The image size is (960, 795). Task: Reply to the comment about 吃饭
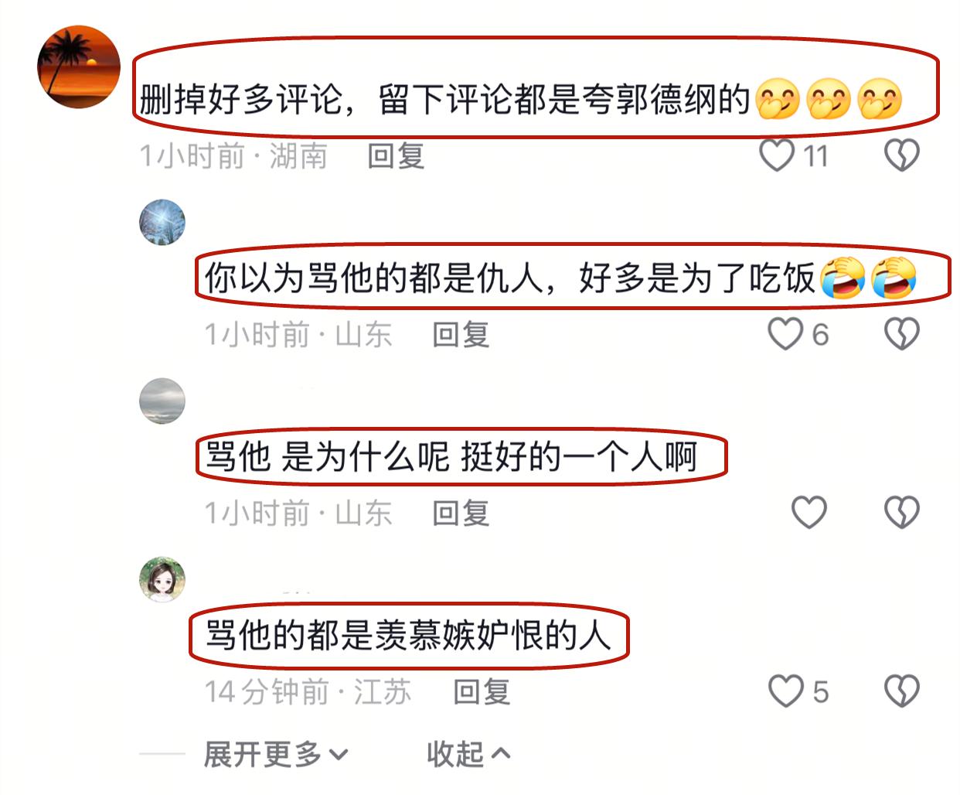click(x=461, y=335)
